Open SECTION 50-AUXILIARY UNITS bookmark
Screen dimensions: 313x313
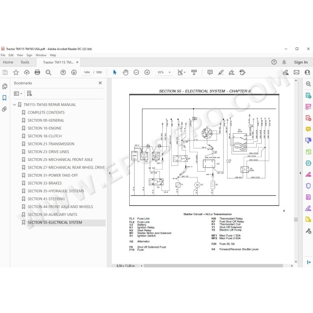tap(52, 215)
